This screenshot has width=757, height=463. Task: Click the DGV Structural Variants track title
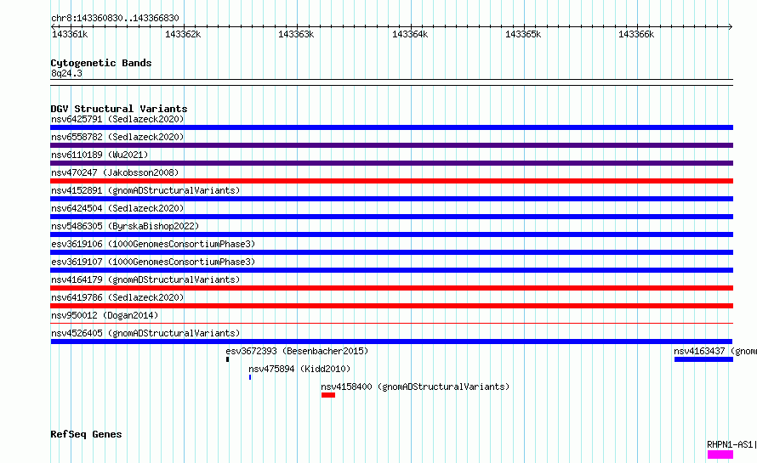click(x=119, y=109)
